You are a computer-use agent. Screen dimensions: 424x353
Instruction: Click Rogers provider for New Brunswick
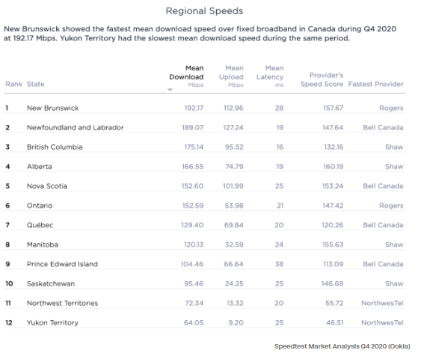(391, 108)
